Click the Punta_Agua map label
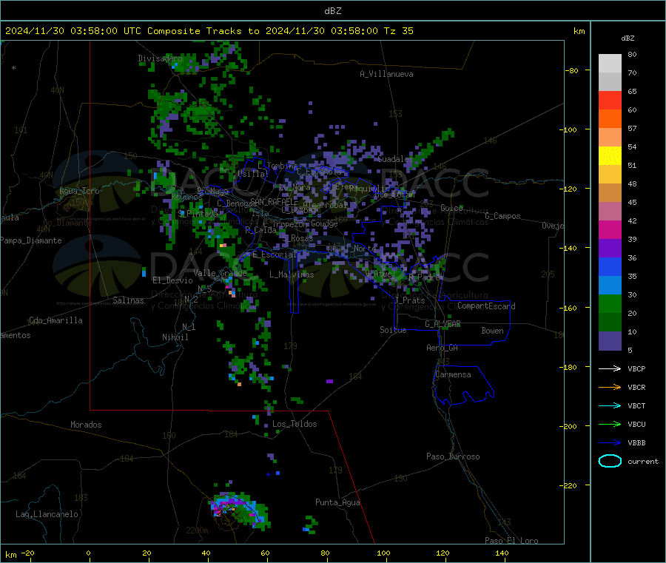Image resolution: width=666 pixels, height=563 pixels. click(337, 502)
